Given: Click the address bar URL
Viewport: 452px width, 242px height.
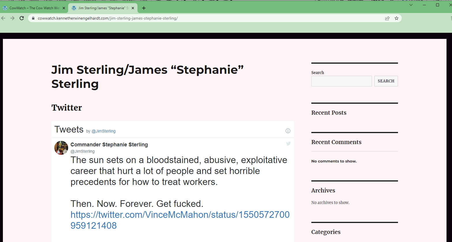Looking at the screenshot, I should 108,18.
